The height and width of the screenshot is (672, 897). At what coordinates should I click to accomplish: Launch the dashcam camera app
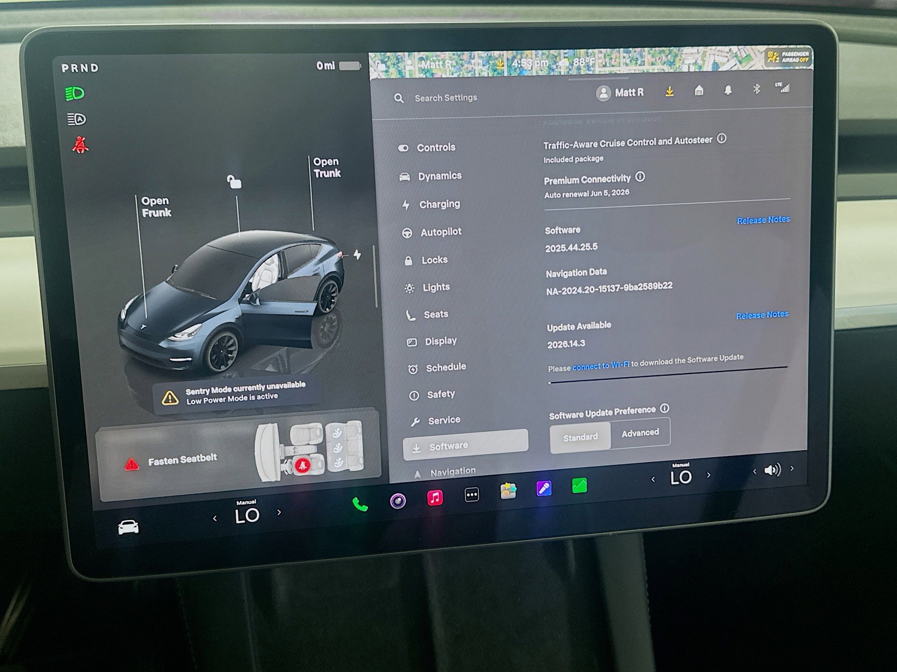[398, 501]
